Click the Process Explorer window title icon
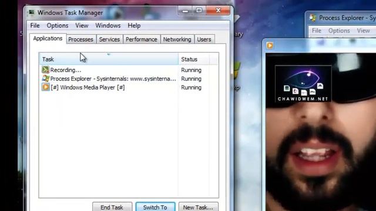Screen dimensions: 376x211 click(x=313, y=18)
